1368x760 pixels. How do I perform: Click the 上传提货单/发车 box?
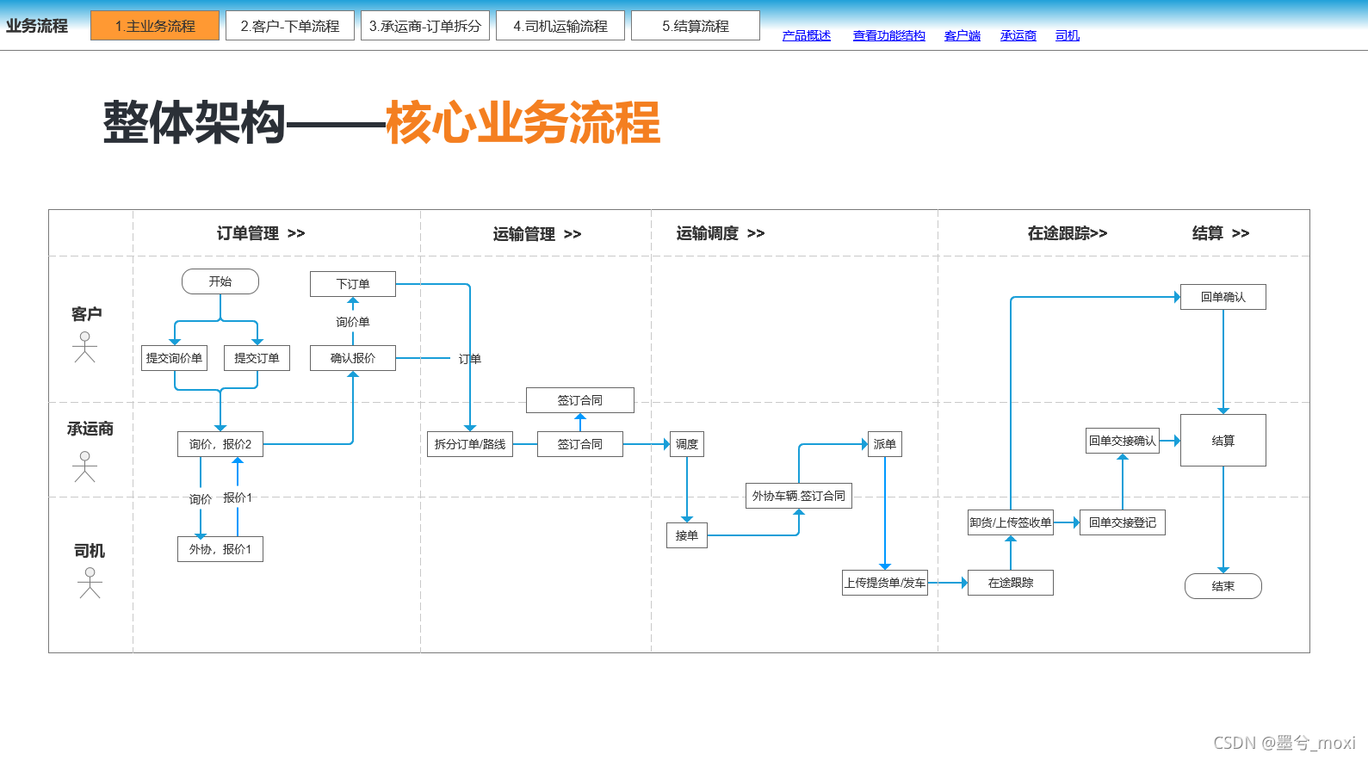(x=885, y=583)
